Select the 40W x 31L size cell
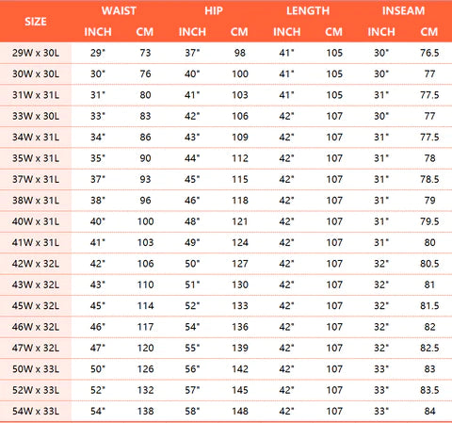Image resolution: width=452 pixels, height=423 pixels. (36, 221)
